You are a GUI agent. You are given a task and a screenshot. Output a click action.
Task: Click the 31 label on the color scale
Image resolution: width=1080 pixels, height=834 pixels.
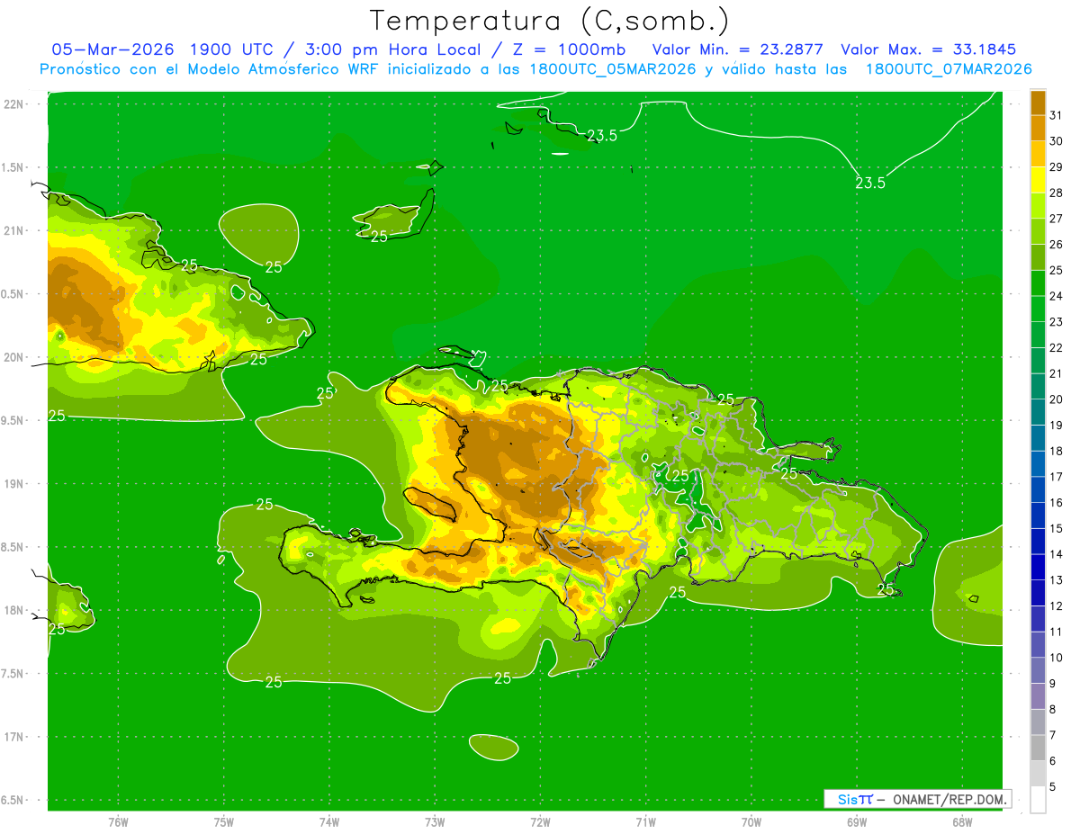(x=1056, y=114)
